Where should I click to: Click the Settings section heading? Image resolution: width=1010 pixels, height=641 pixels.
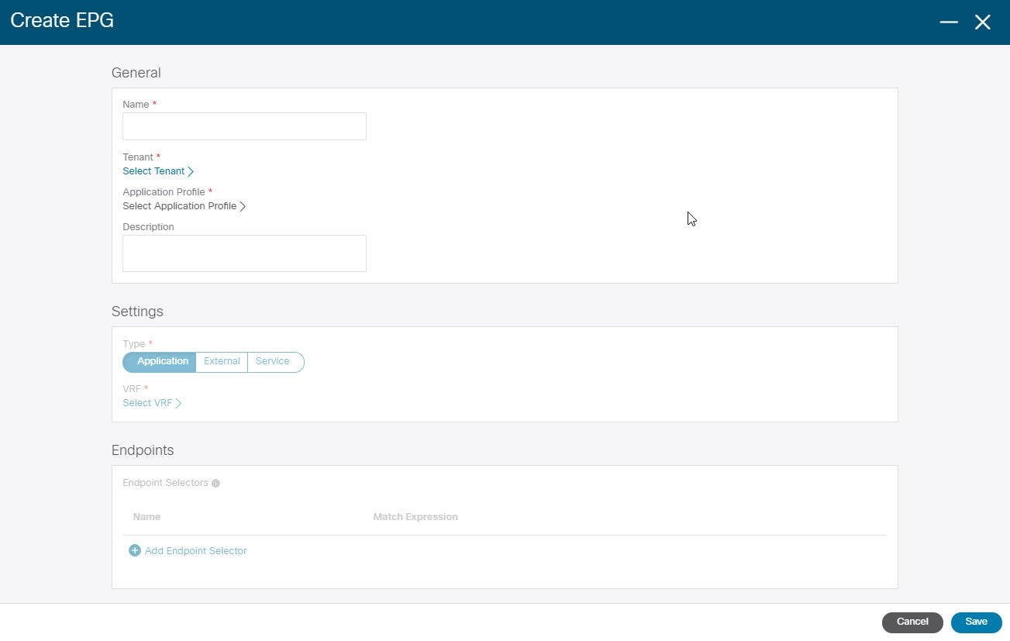tap(137, 312)
